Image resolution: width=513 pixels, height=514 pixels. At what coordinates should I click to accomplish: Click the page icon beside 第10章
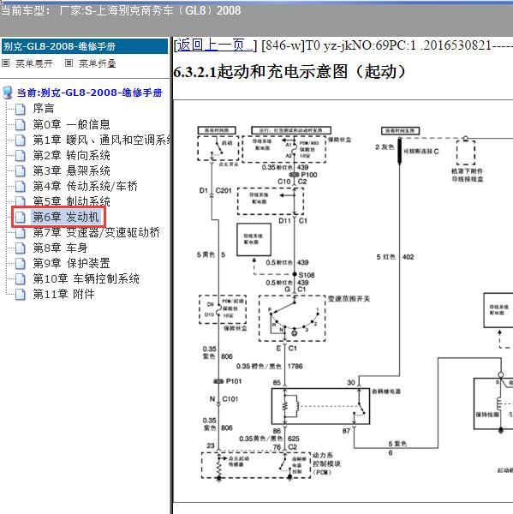click(x=21, y=279)
